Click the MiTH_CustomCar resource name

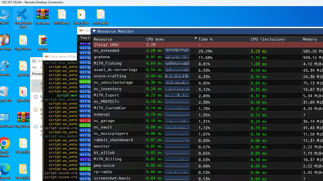point(110,108)
